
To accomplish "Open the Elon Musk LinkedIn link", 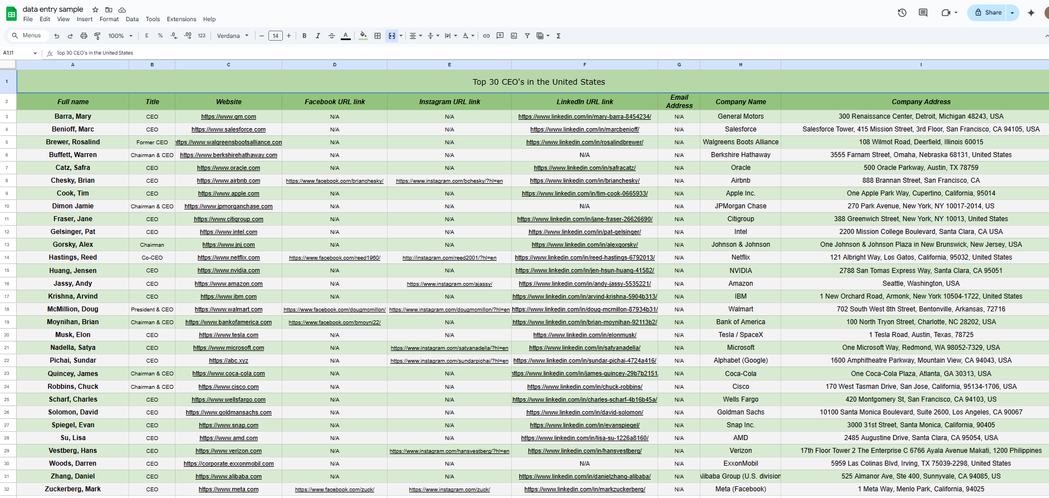I will point(585,335).
